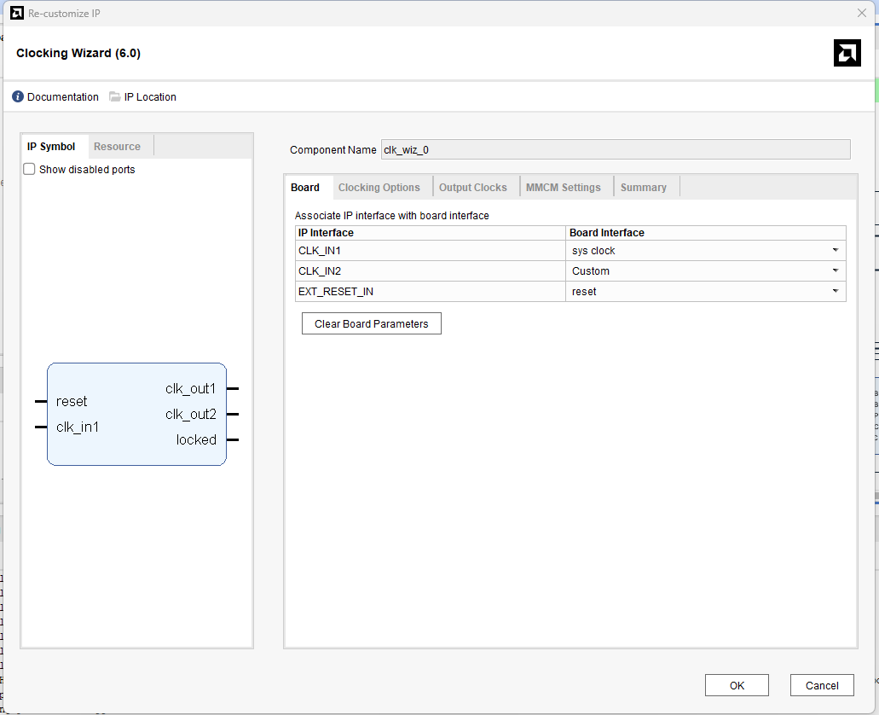This screenshot has height=715, width=879.
Task: Enable Show disabled ports checkbox
Action: click(x=30, y=170)
